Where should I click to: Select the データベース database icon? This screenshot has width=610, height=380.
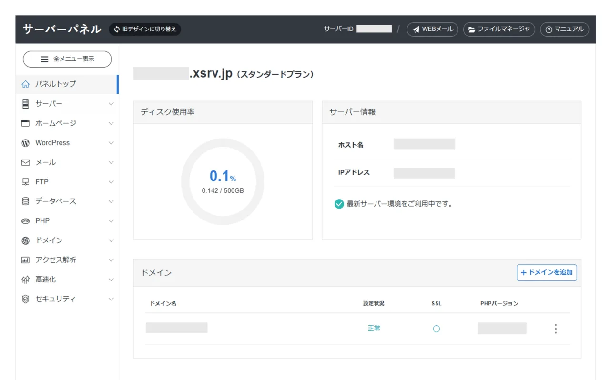click(24, 201)
